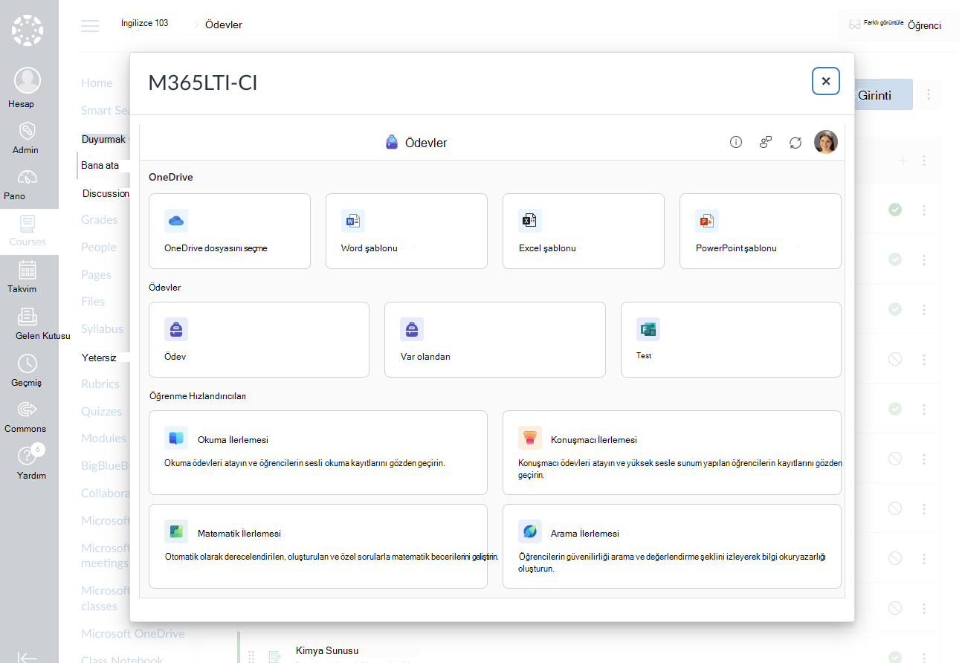Viewport: 965px width, 663px height.
Task: Open the Matematik İlerlemesi card
Action: [x=318, y=546]
